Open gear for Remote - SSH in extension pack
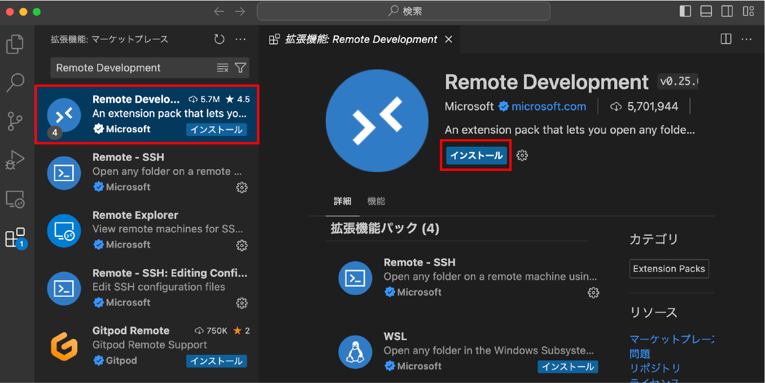Screen dimensions: 765x383 tap(593, 293)
